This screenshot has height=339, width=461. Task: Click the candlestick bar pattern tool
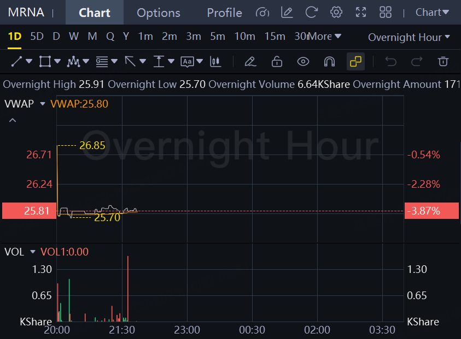(215, 62)
